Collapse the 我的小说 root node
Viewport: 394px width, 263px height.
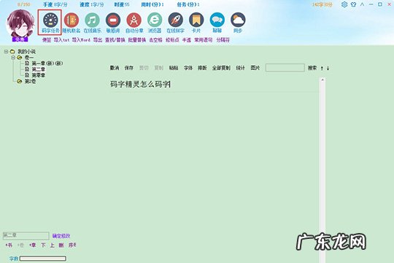(6, 52)
